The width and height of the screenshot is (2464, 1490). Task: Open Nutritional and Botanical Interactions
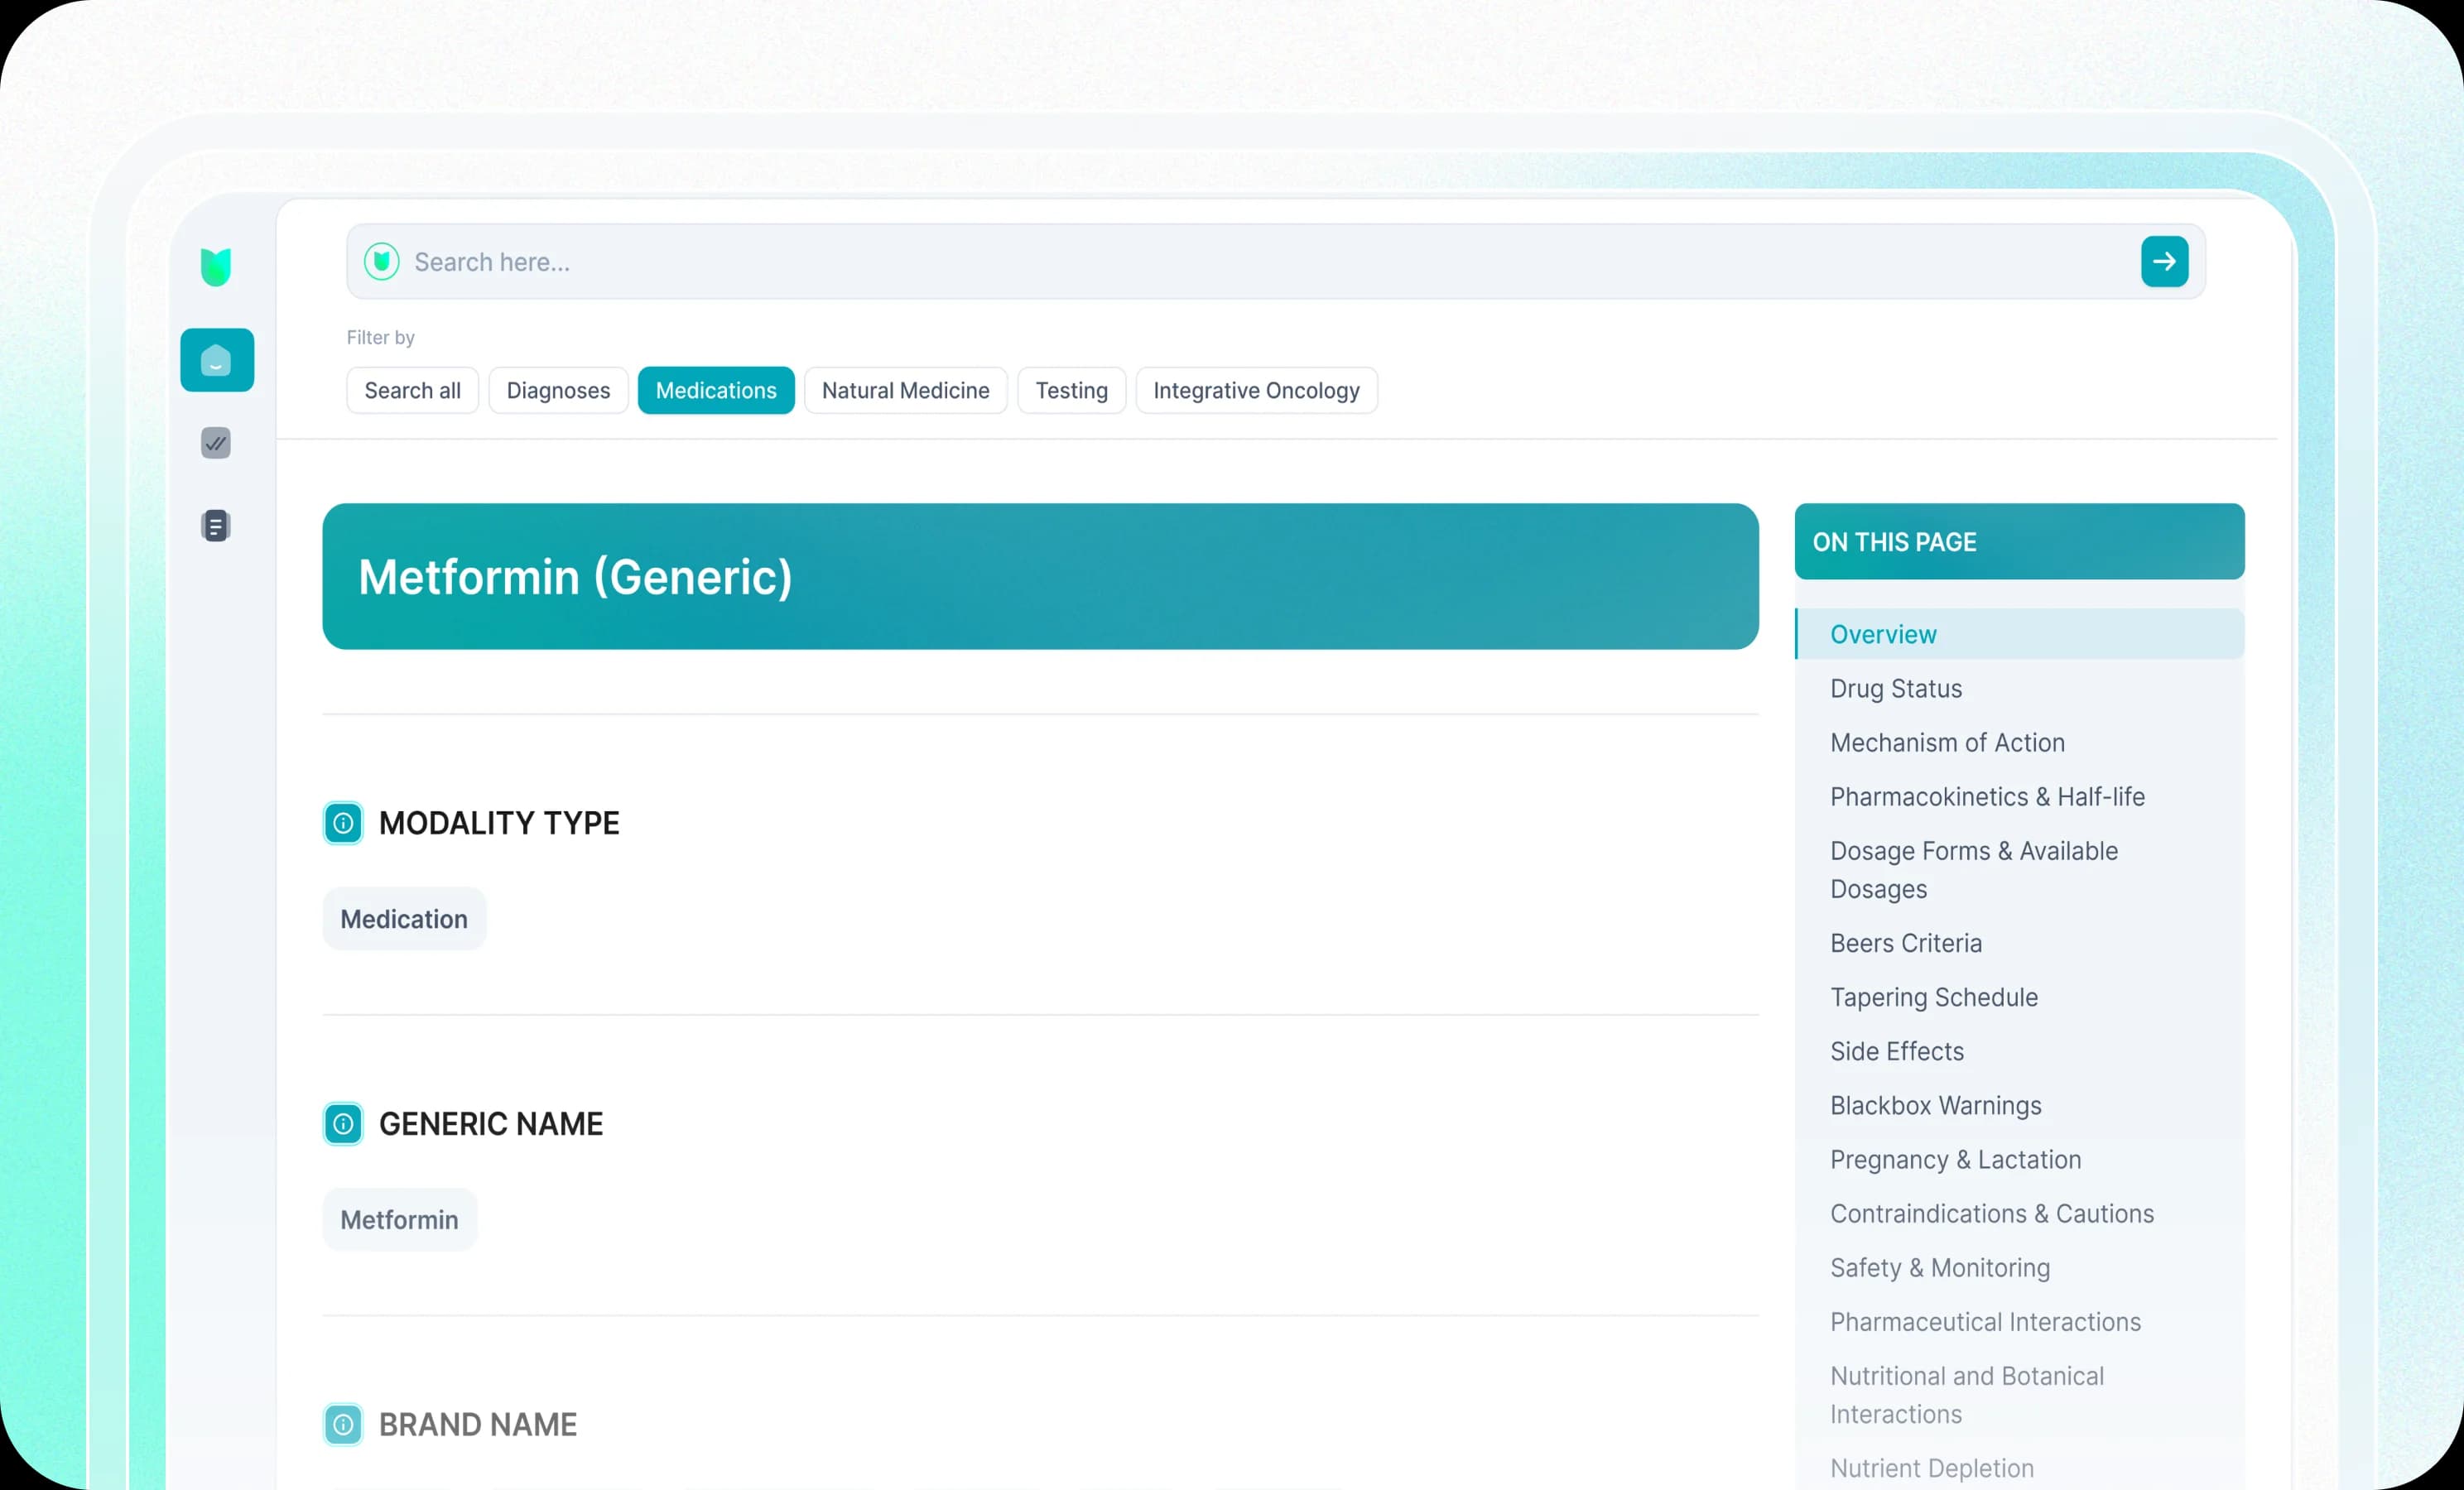pyautogui.click(x=1966, y=1395)
